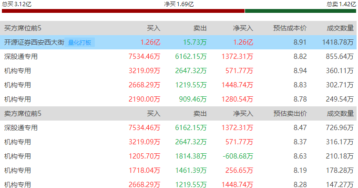Select the 8.91 estimated cost price
The image size is (358, 188).
tap(300, 42)
